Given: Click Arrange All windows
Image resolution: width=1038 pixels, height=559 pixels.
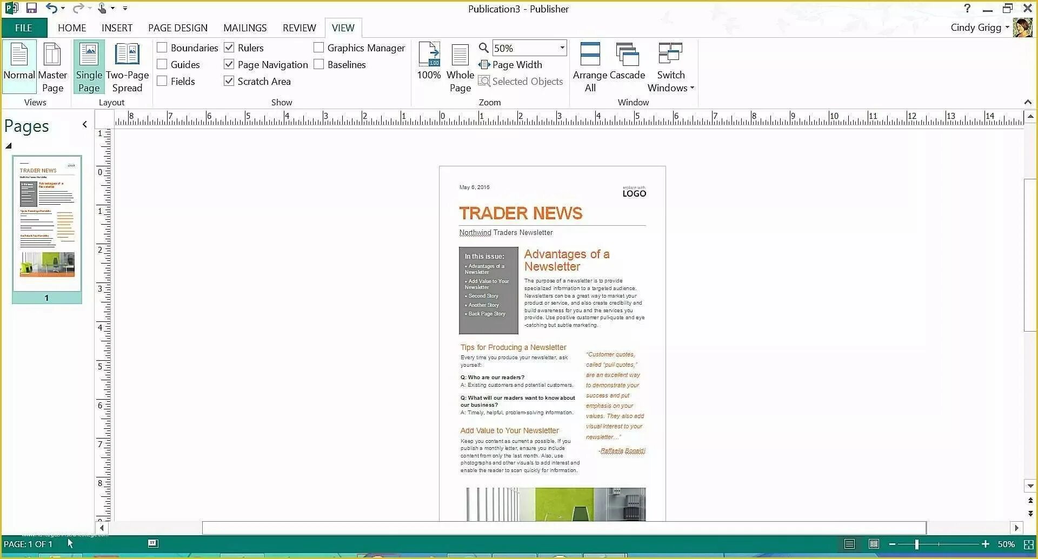Looking at the screenshot, I should 590,67.
